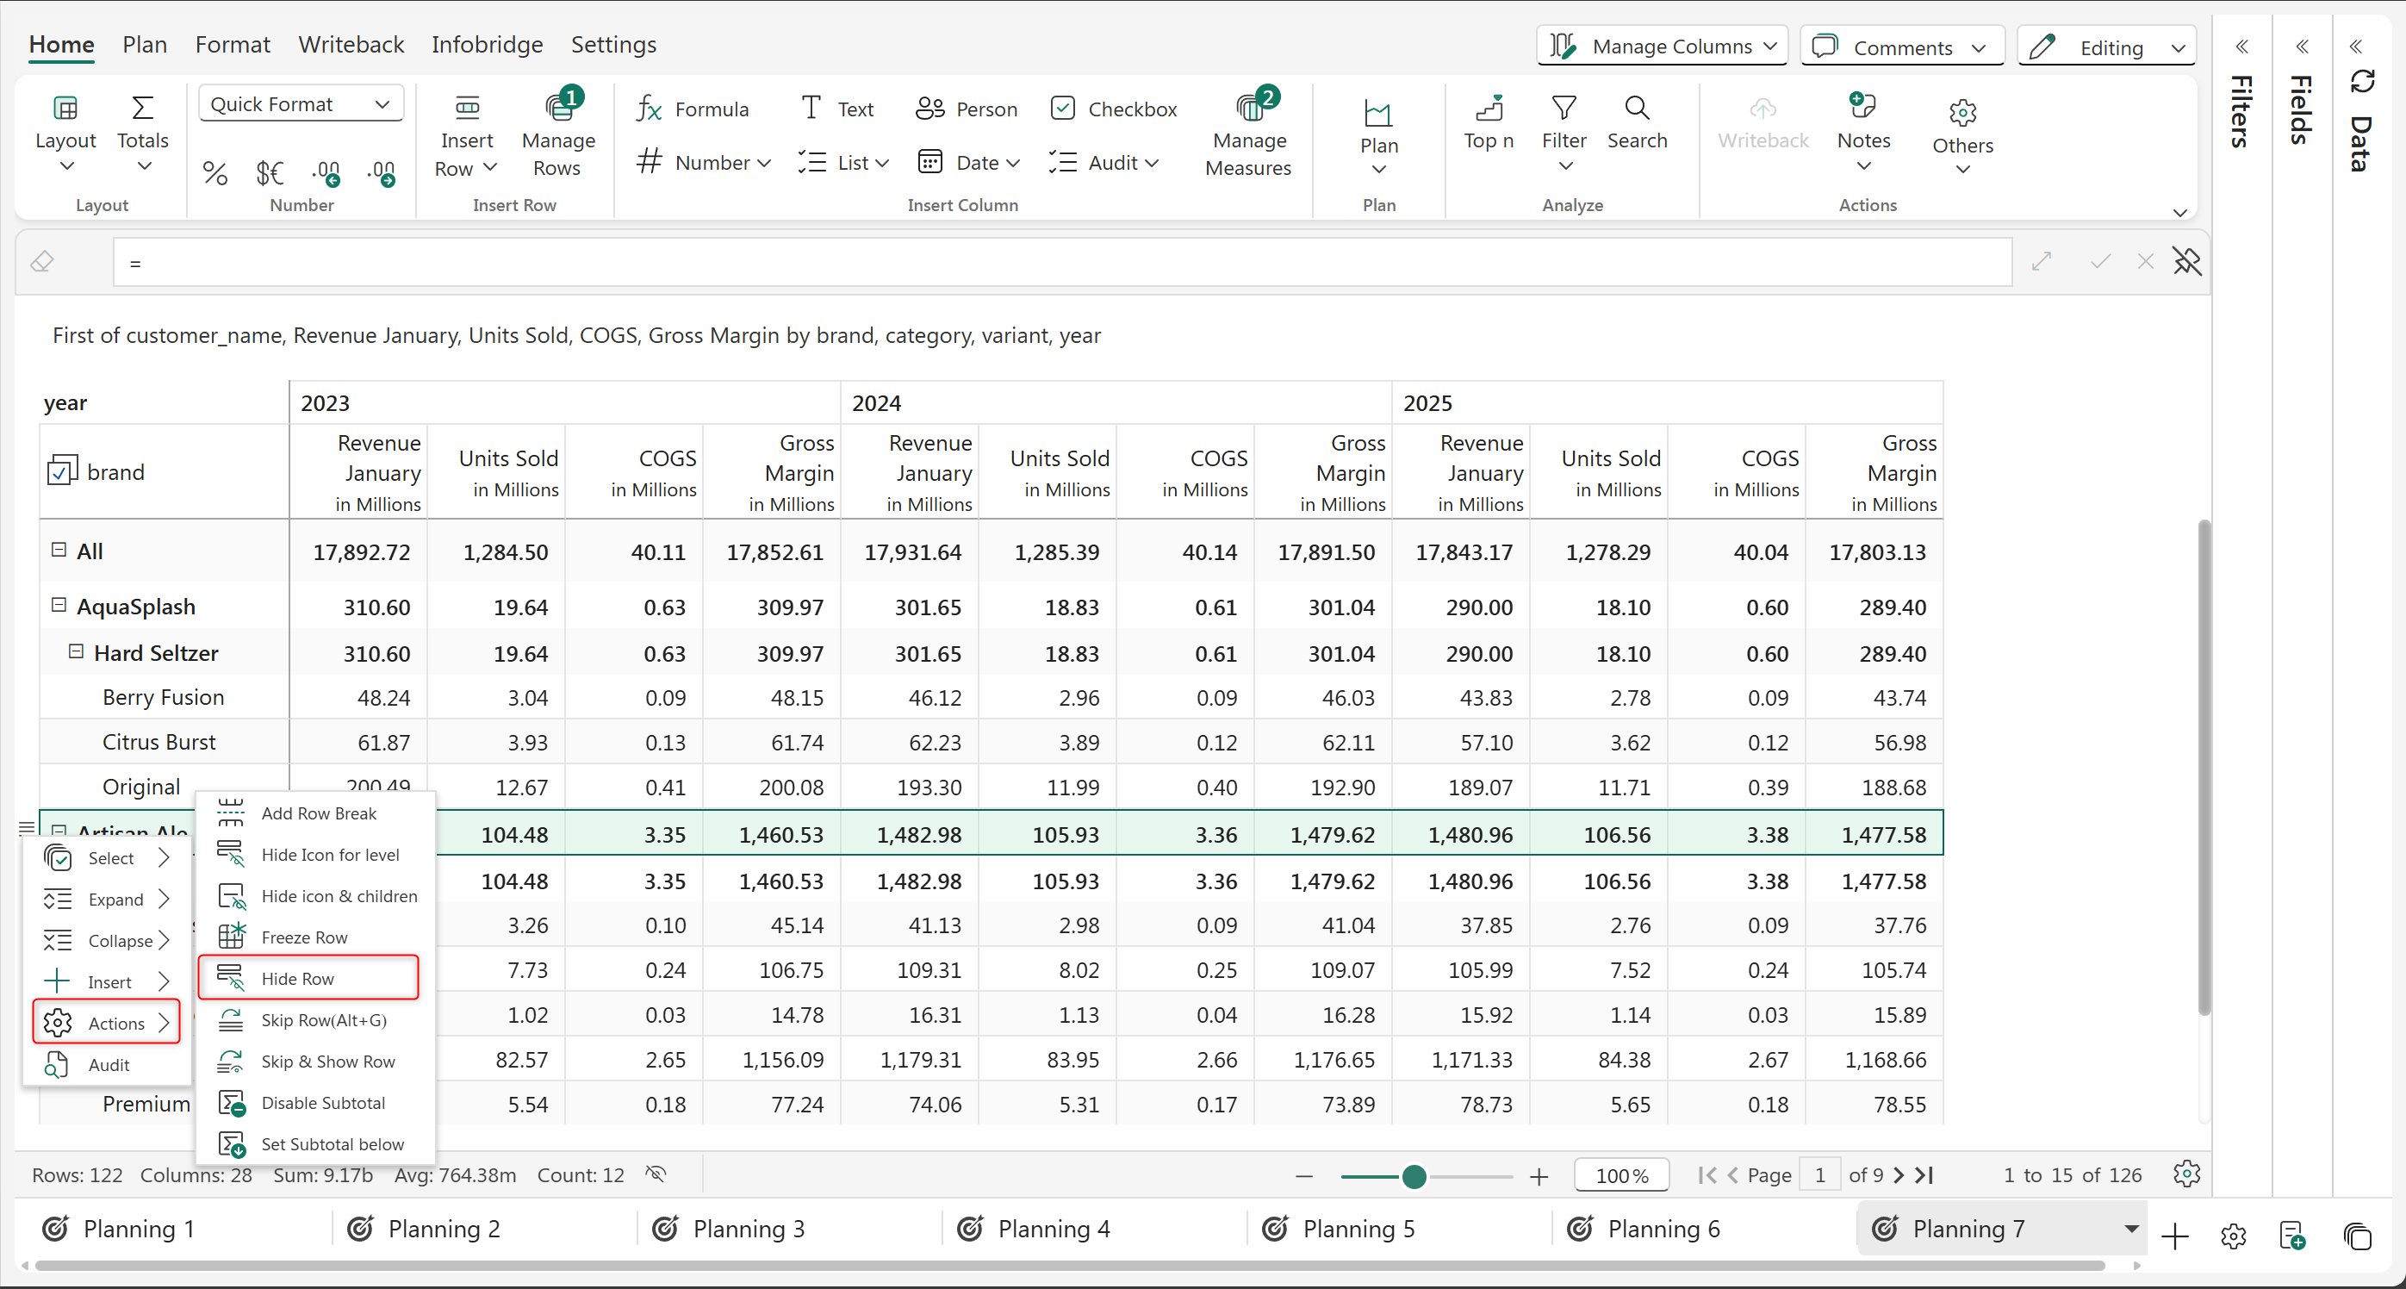Click the unpin icon on formula bar
Image resolution: width=2406 pixels, height=1289 pixels.
point(2186,262)
